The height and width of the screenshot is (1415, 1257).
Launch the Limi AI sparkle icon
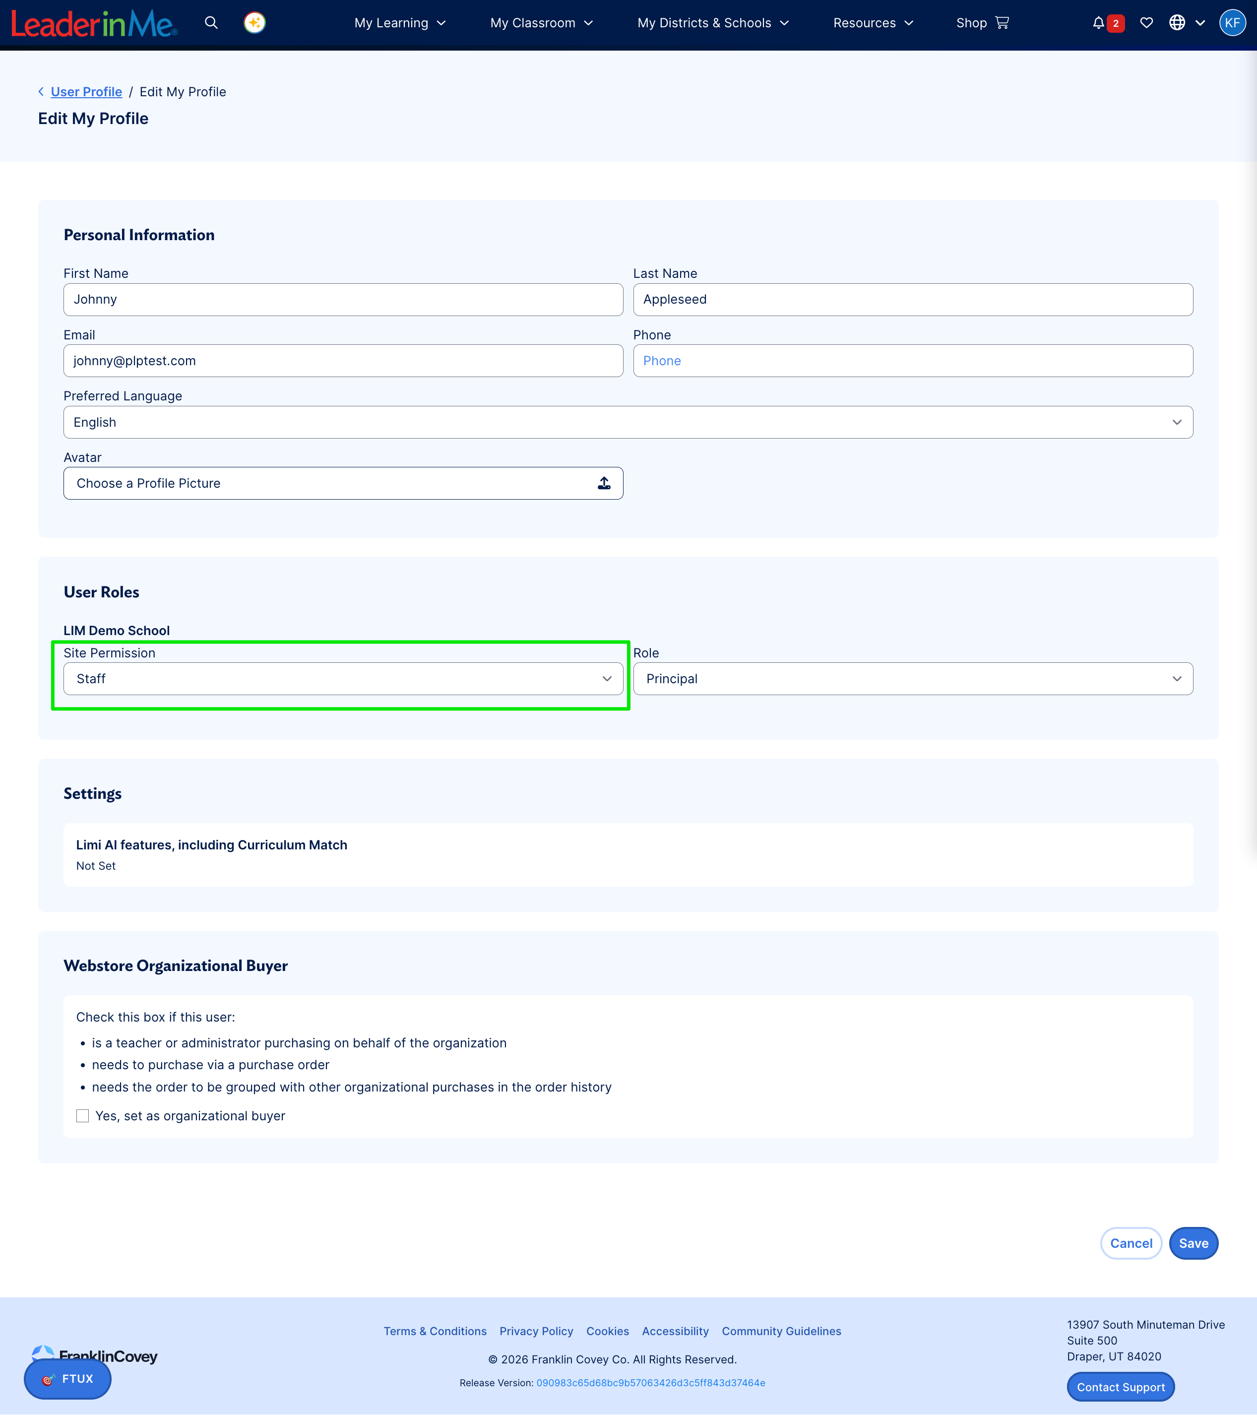coord(254,23)
